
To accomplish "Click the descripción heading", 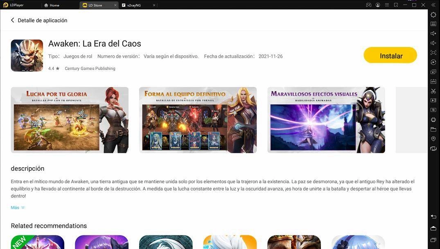I will [x=27, y=168].
